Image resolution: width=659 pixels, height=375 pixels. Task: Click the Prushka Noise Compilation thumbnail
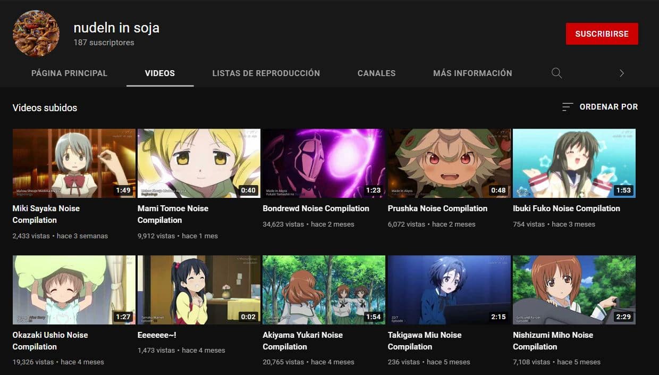(x=448, y=163)
